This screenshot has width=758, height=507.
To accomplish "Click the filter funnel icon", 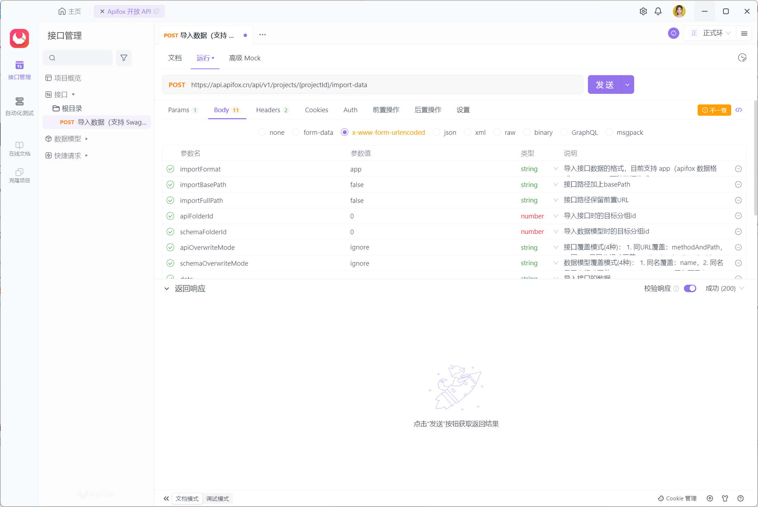I will [x=124, y=58].
